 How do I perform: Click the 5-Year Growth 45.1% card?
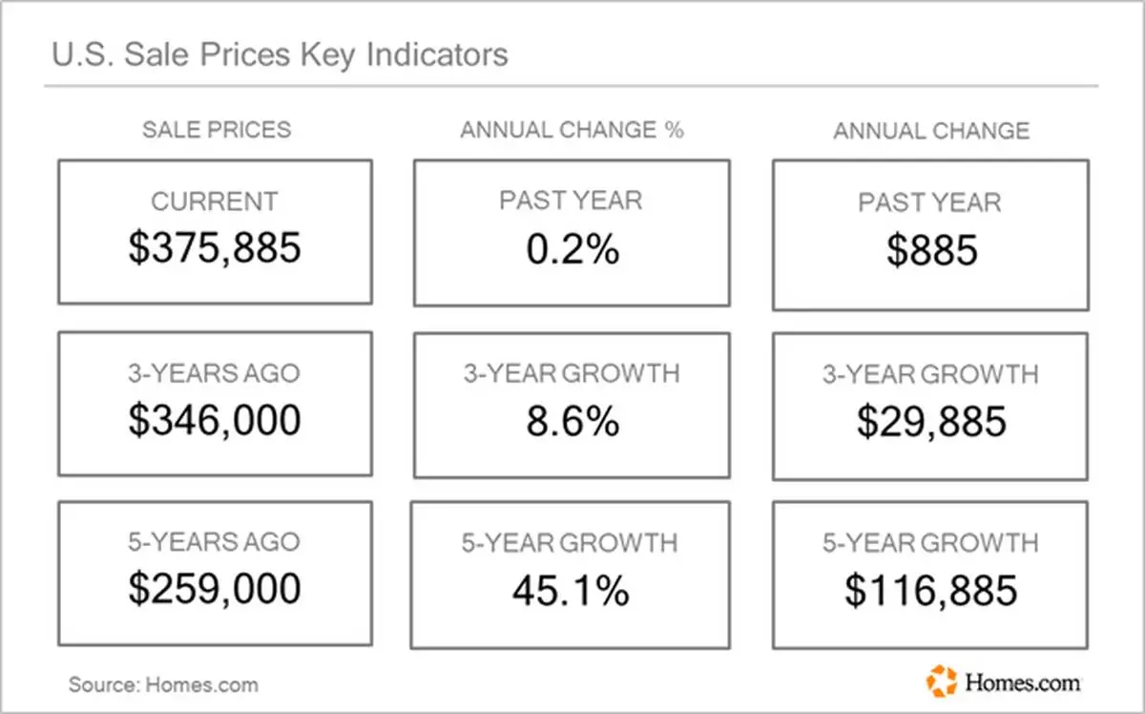coord(572,575)
